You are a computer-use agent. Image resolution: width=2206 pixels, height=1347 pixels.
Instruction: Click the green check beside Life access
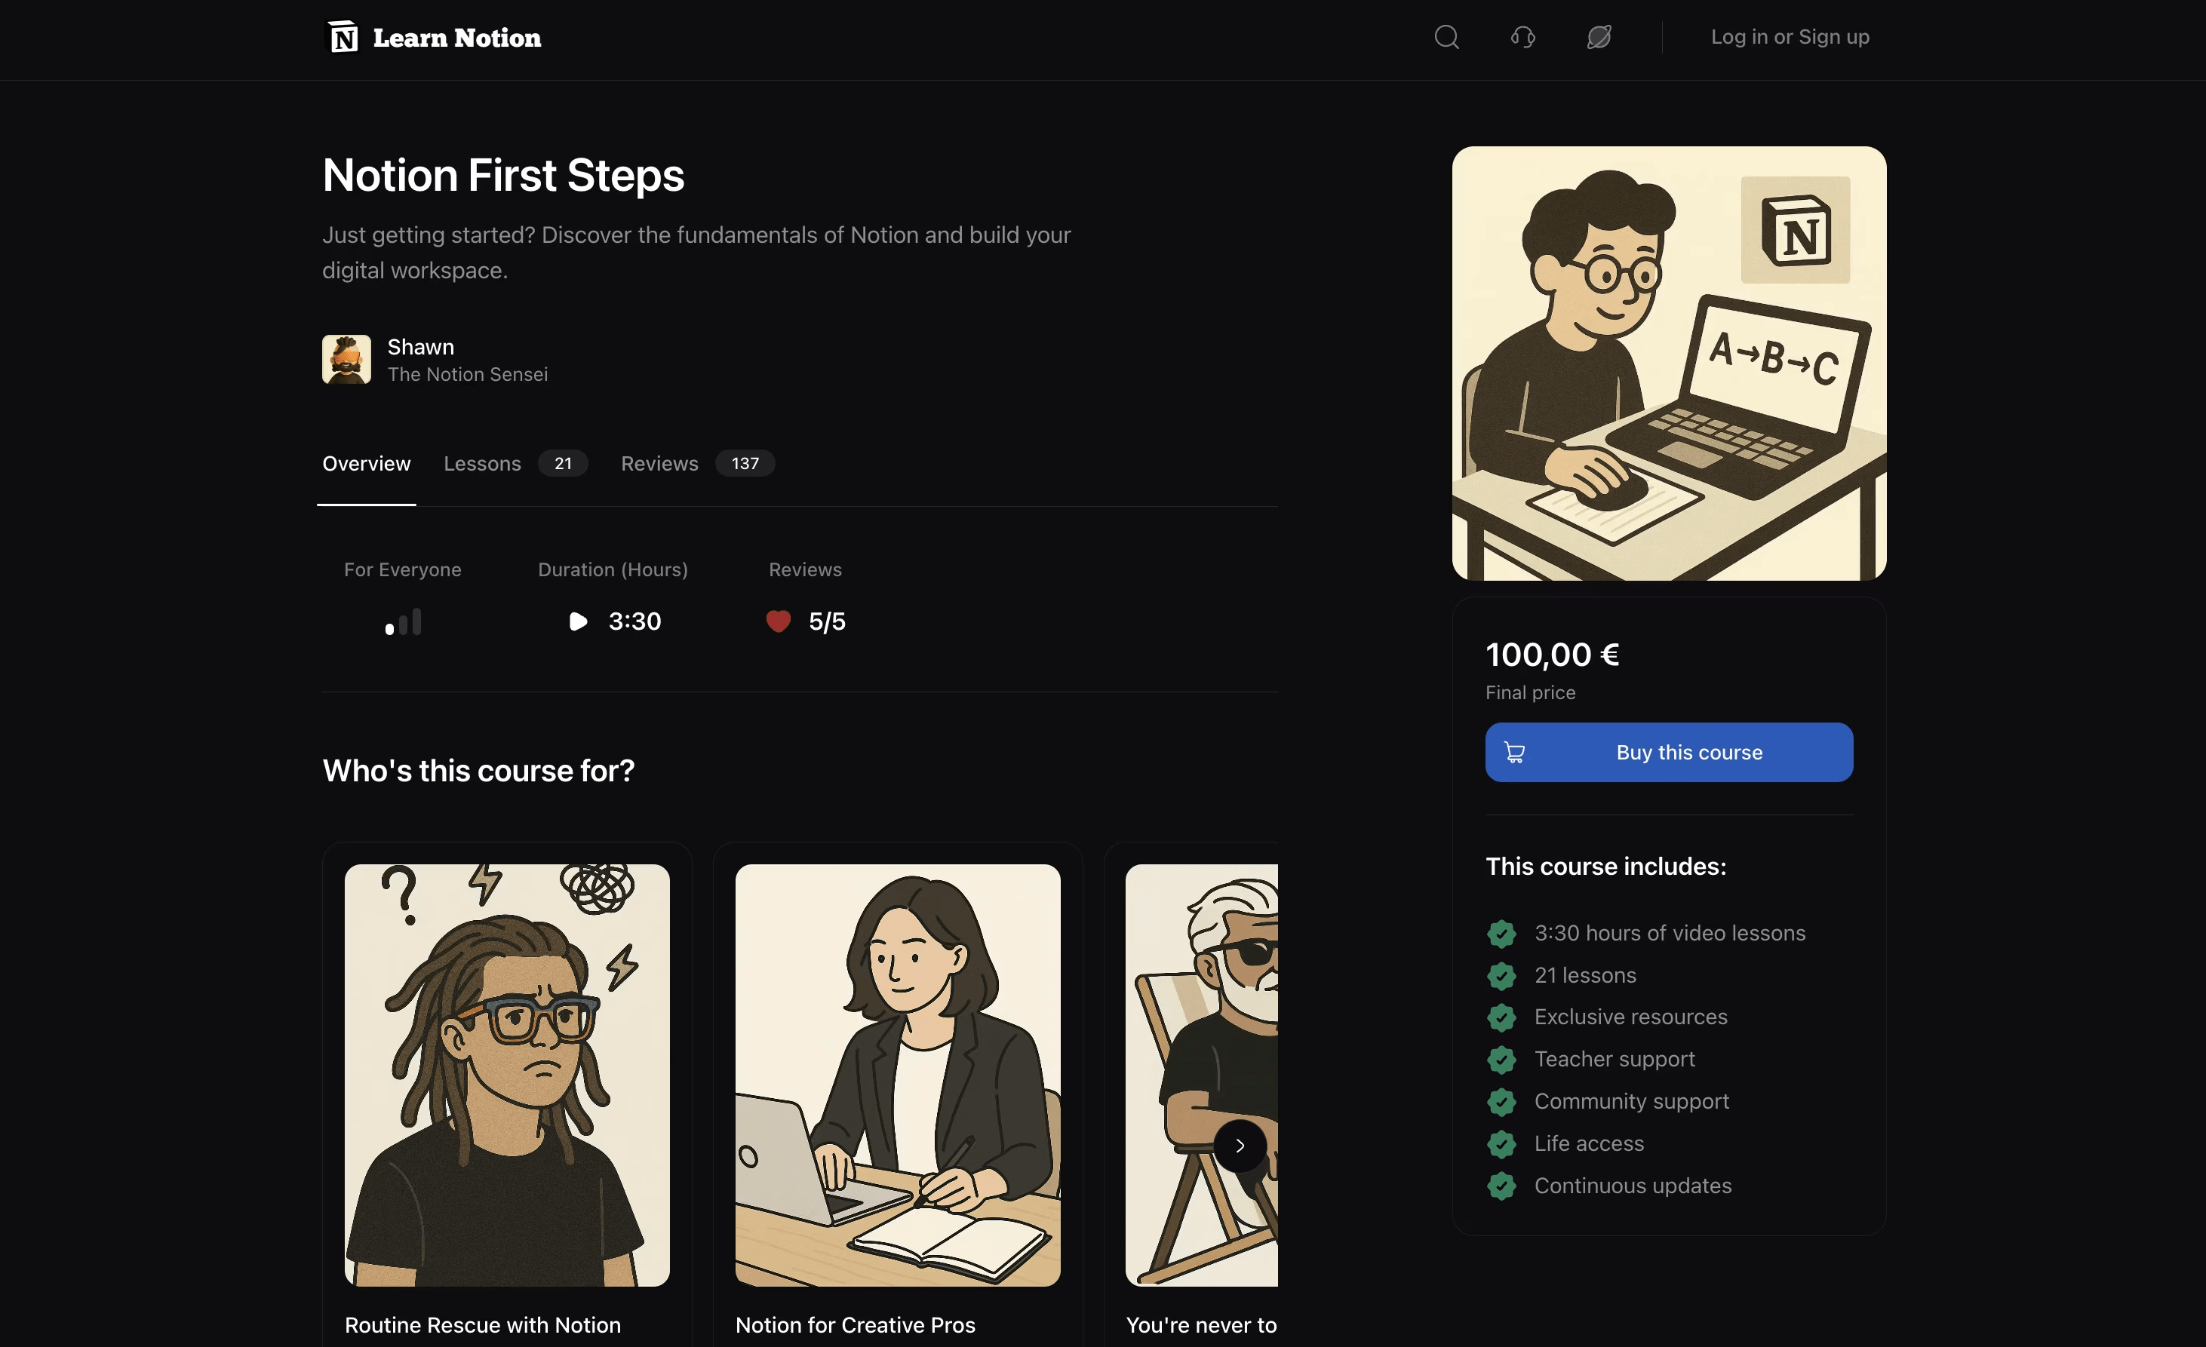coord(1501,1144)
